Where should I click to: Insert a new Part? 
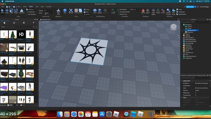pos(65,11)
